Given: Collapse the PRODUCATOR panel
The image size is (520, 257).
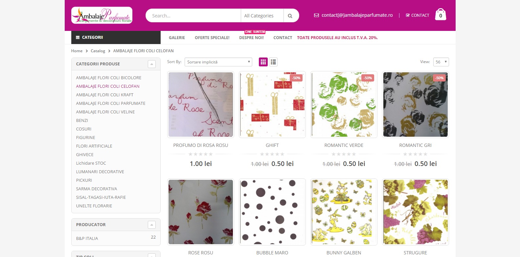Looking at the screenshot, I should (151, 225).
